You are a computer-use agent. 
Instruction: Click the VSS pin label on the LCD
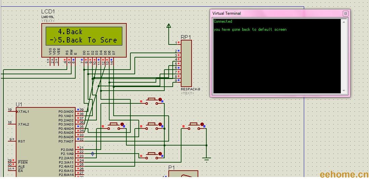coord(50,52)
